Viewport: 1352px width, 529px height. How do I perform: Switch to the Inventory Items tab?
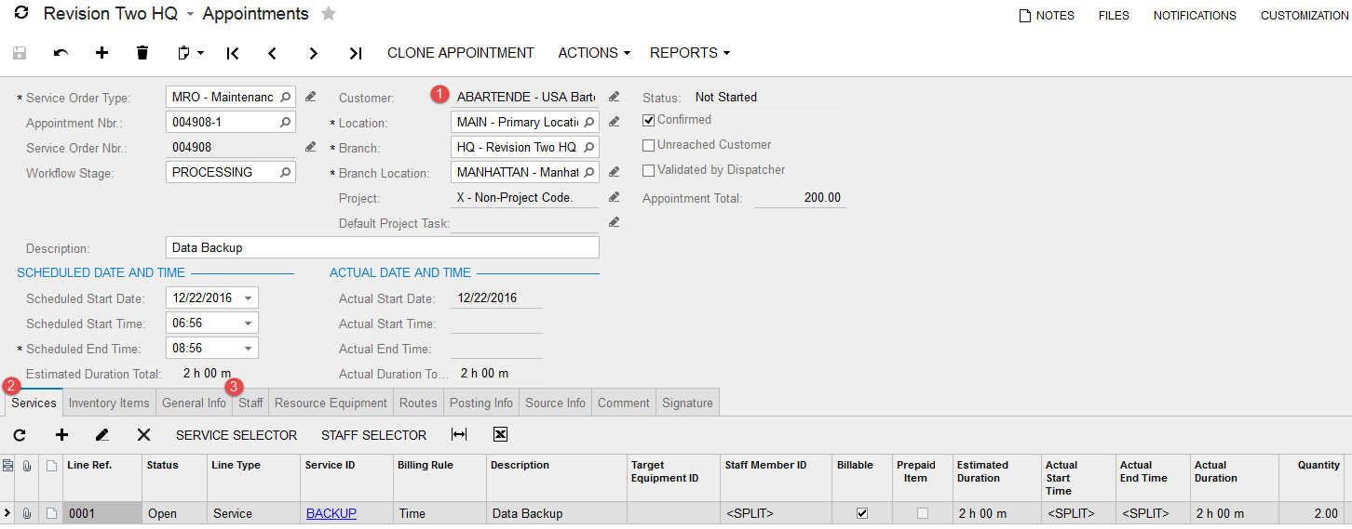tap(109, 403)
